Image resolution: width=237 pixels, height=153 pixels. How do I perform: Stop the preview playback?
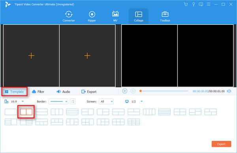[133, 91]
